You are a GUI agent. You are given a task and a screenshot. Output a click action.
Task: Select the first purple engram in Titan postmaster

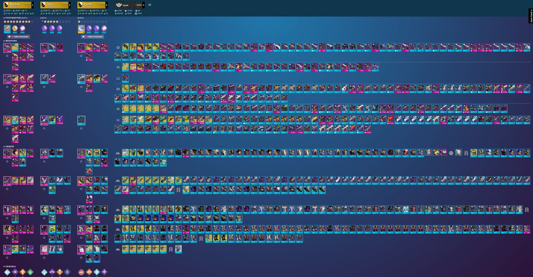coord(44,28)
